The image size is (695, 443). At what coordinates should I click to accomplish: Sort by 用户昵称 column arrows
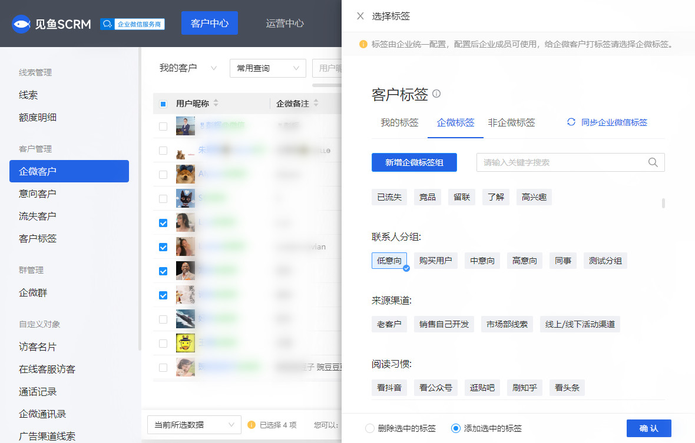(216, 103)
